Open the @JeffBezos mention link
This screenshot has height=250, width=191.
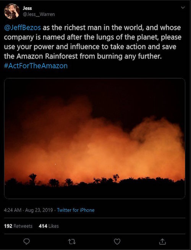pos(22,27)
